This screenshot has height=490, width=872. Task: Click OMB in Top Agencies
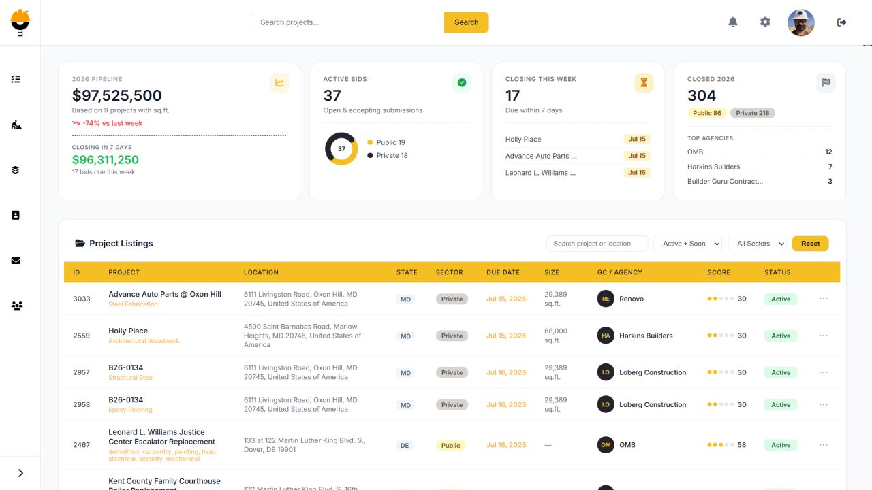pyautogui.click(x=695, y=152)
